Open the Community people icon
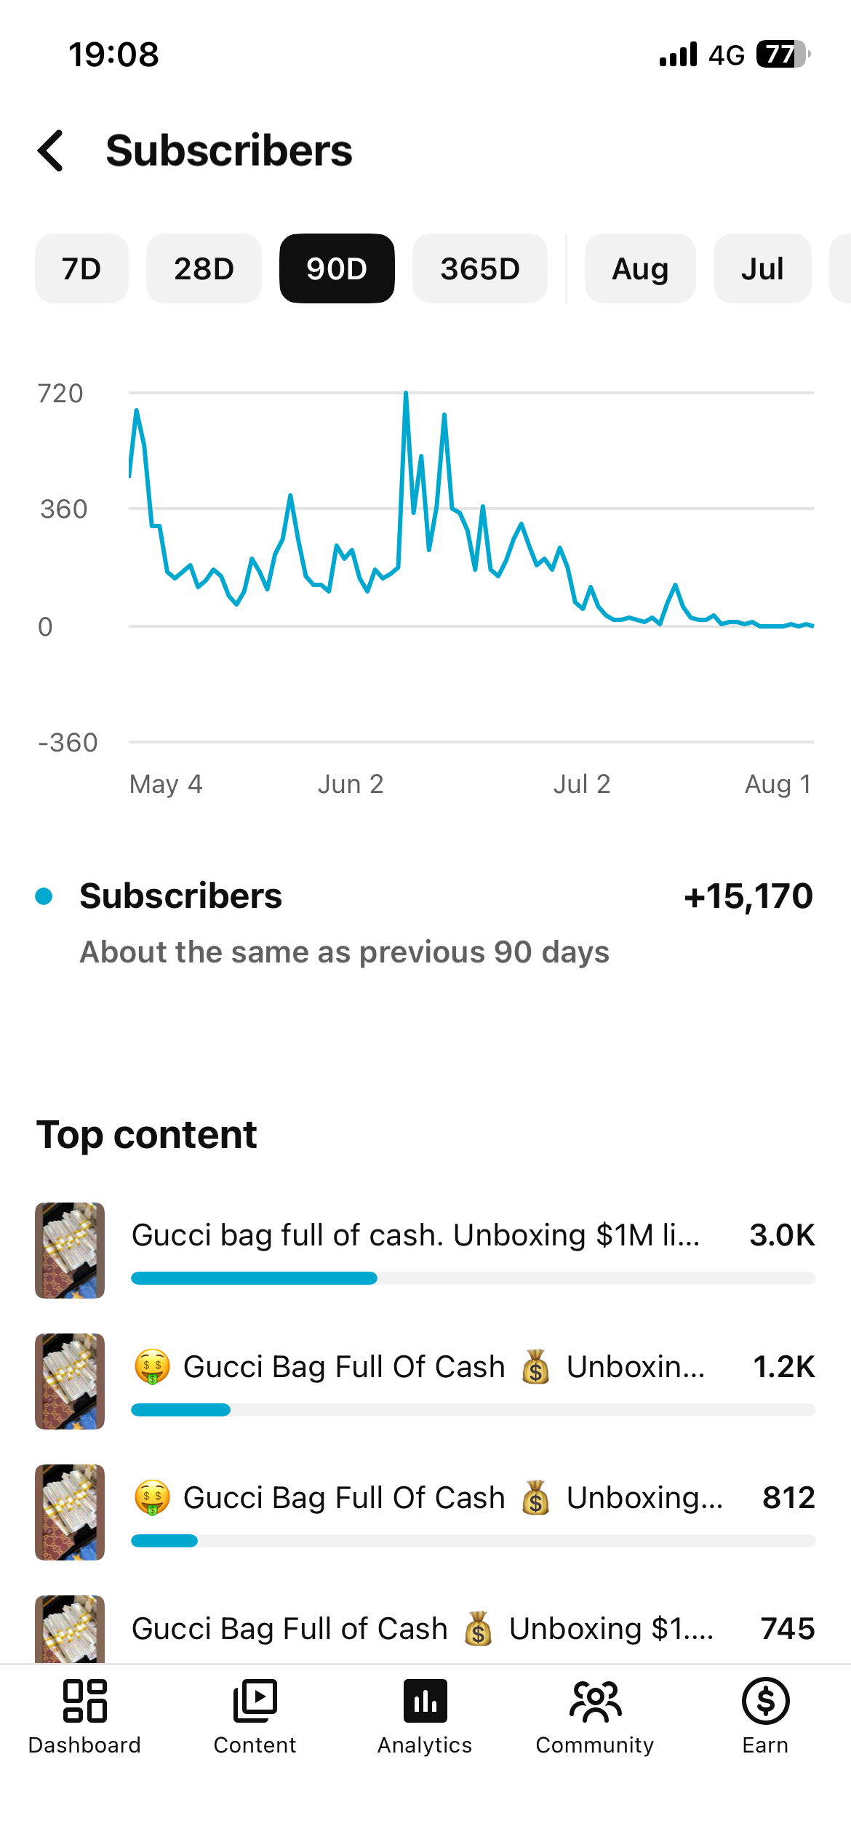 (x=595, y=1701)
